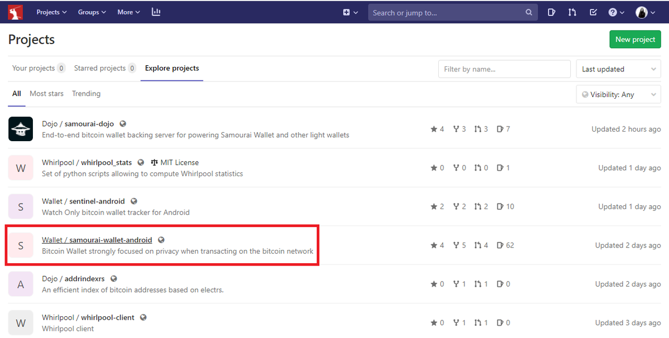Open the Help question mark menu
Image resolution: width=669 pixels, height=338 pixels.
[616, 12]
